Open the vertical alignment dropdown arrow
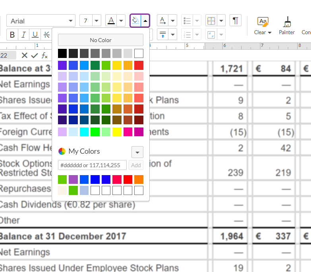This screenshot has width=311, height=272. coord(173,35)
